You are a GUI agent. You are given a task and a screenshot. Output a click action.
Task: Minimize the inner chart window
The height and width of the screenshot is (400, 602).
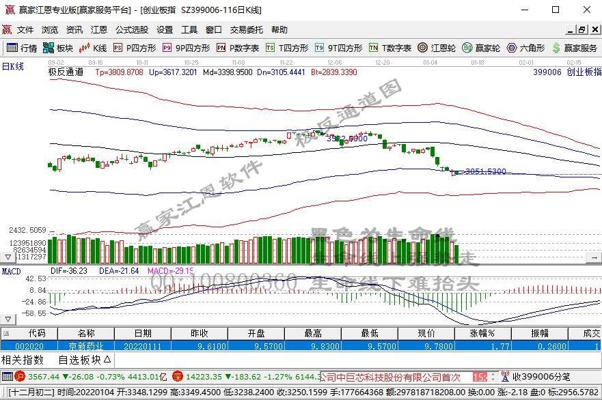click(571, 29)
